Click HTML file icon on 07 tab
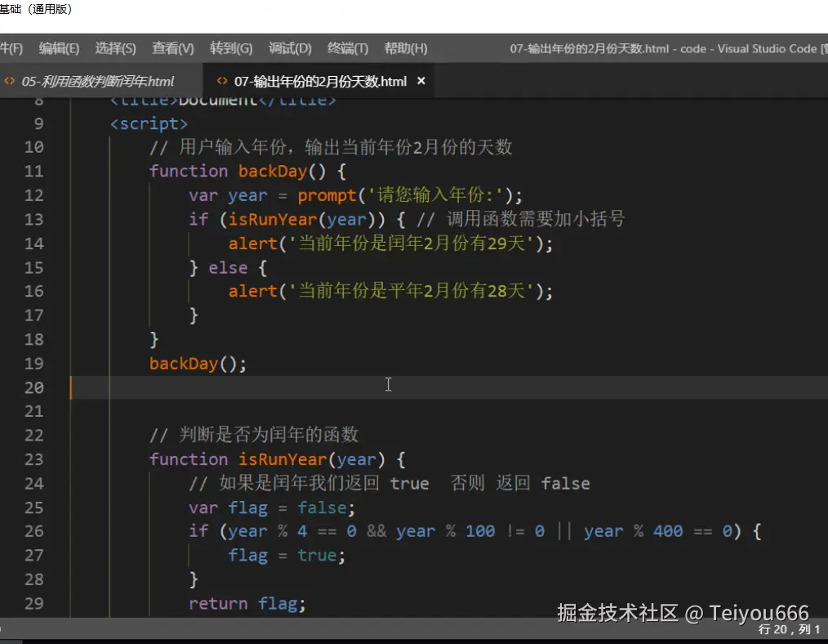Screen dimensions: 828x644 coord(222,81)
